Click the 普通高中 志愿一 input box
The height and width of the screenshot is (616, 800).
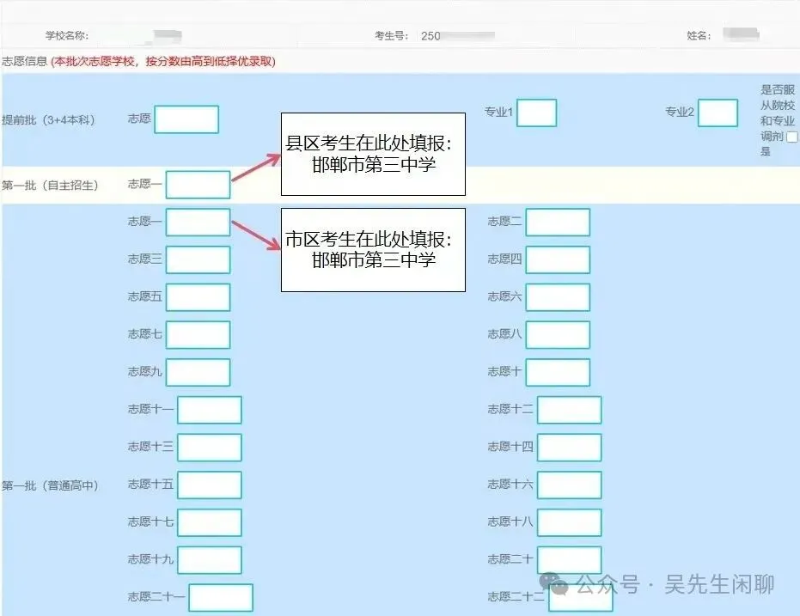coord(197,222)
